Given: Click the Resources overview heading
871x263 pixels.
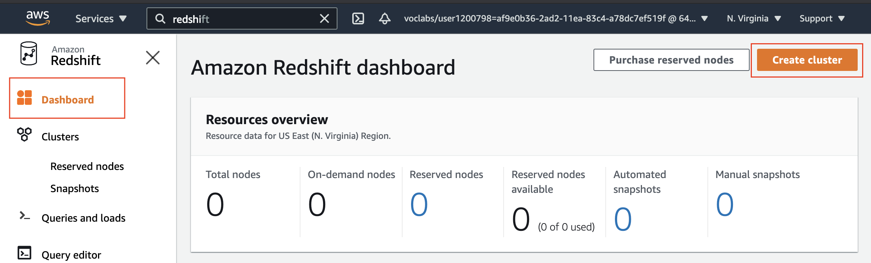Looking at the screenshot, I should (267, 119).
